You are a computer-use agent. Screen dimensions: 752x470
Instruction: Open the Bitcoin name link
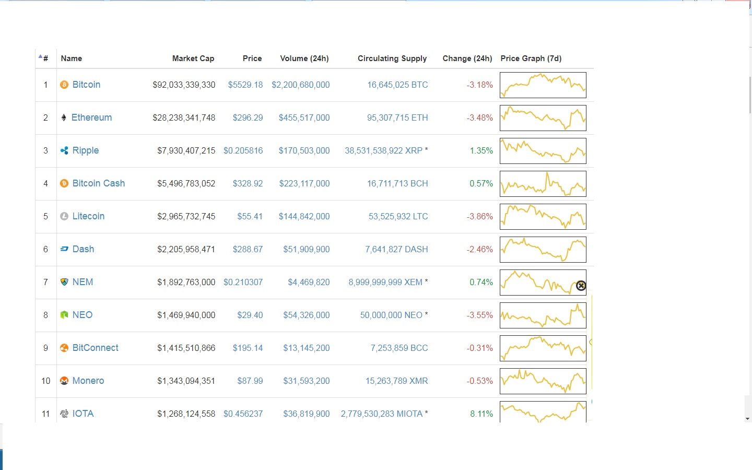86,85
